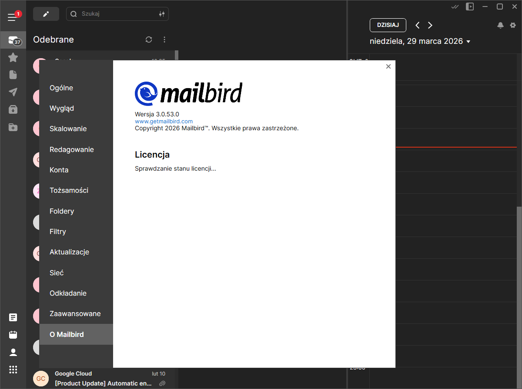Select the Ogólne settings tab
522x389 pixels.
76,88
